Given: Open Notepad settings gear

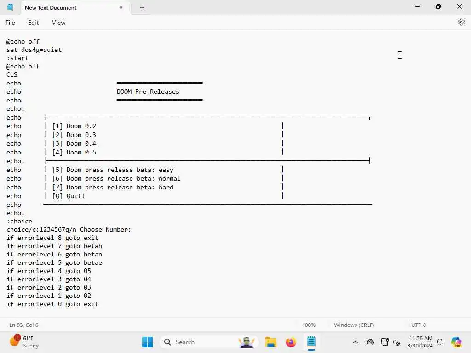Looking at the screenshot, I should [461, 22].
